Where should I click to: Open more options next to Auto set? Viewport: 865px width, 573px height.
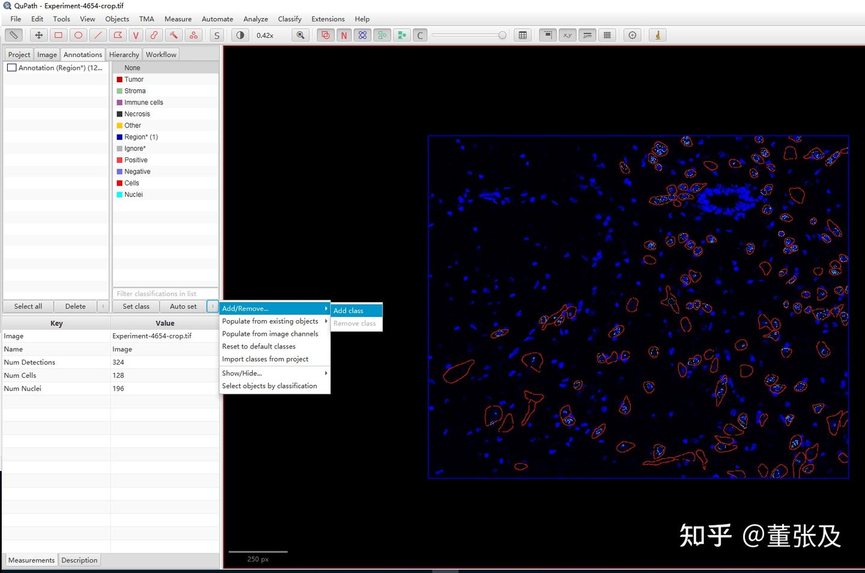[x=213, y=306]
